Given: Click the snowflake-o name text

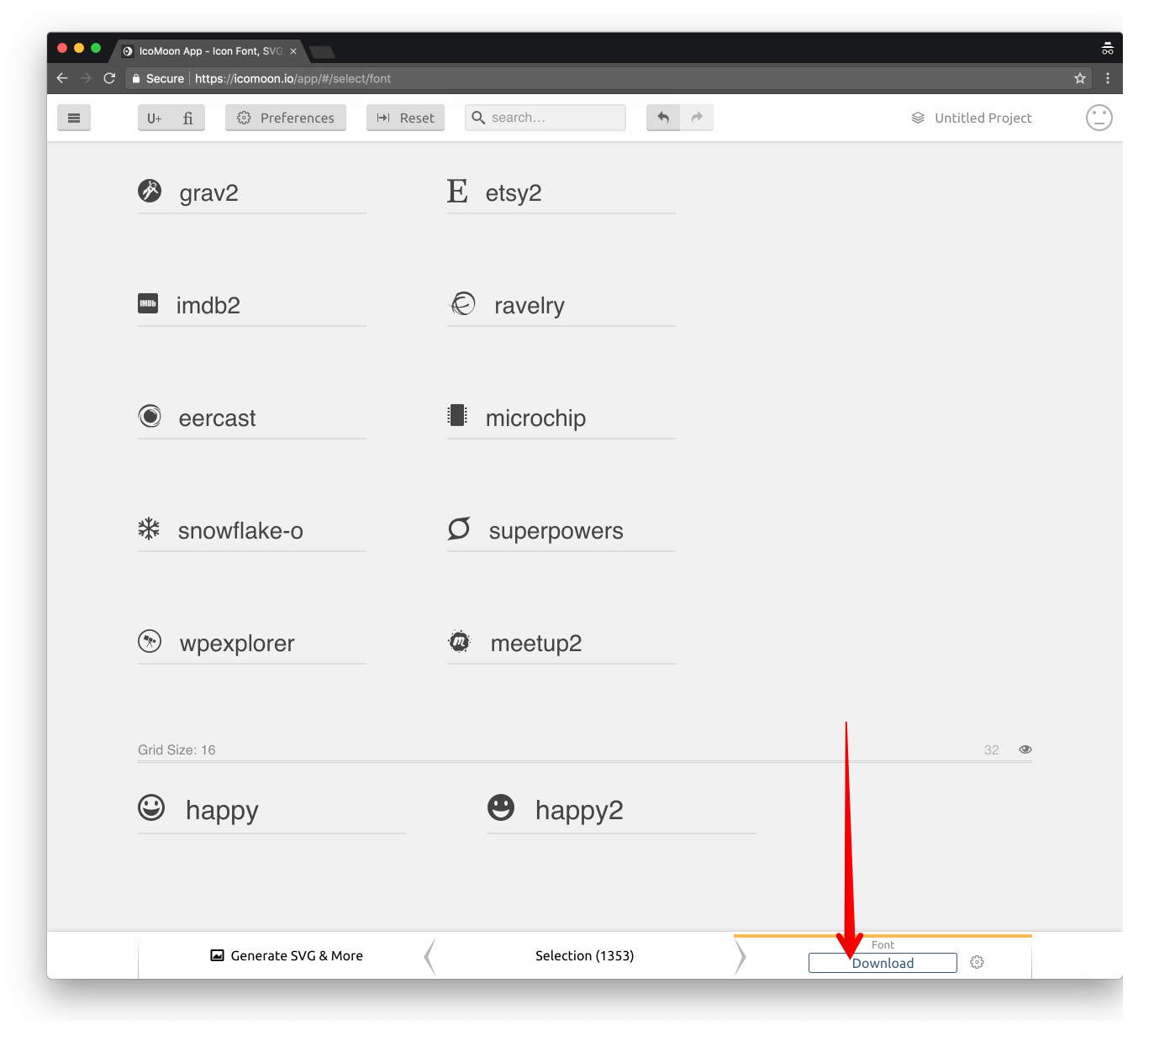Looking at the screenshot, I should pyautogui.click(x=240, y=530).
